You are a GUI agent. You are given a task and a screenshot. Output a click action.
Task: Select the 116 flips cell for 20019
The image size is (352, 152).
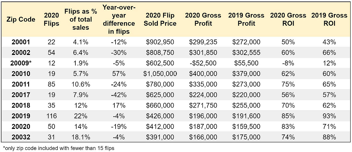click(51, 116)
